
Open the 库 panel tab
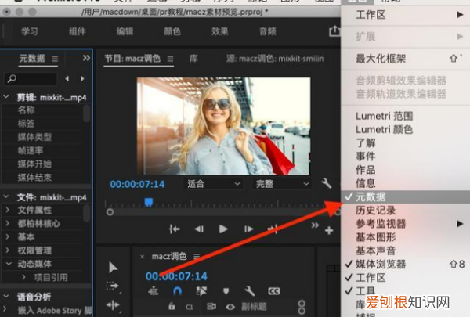coord(193,59)
